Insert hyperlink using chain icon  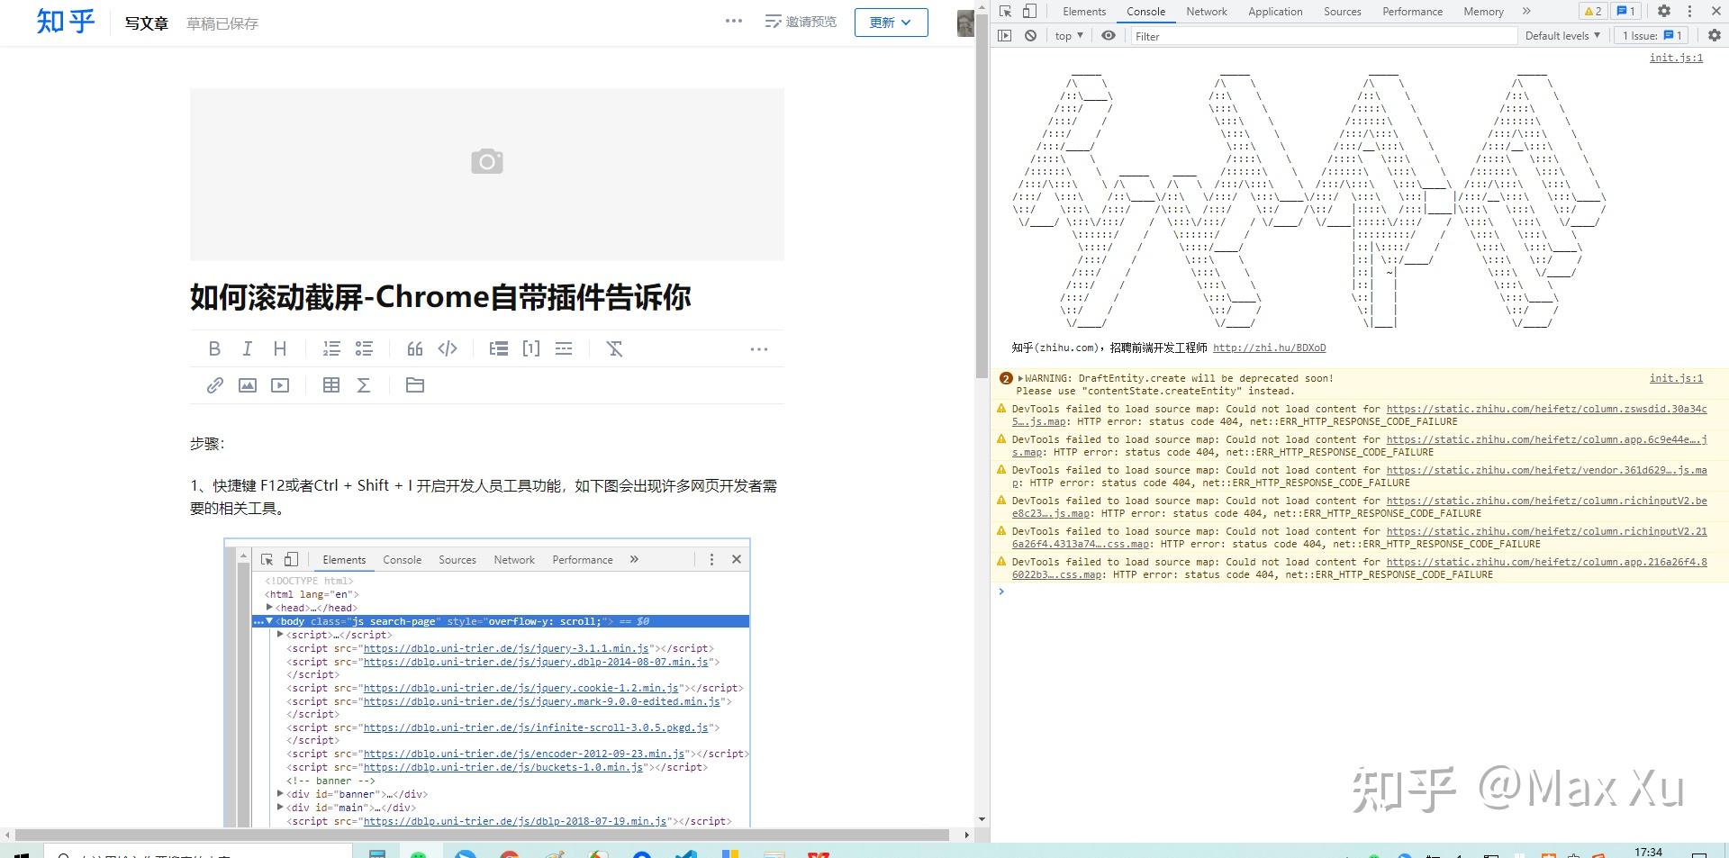coord(214,385)
